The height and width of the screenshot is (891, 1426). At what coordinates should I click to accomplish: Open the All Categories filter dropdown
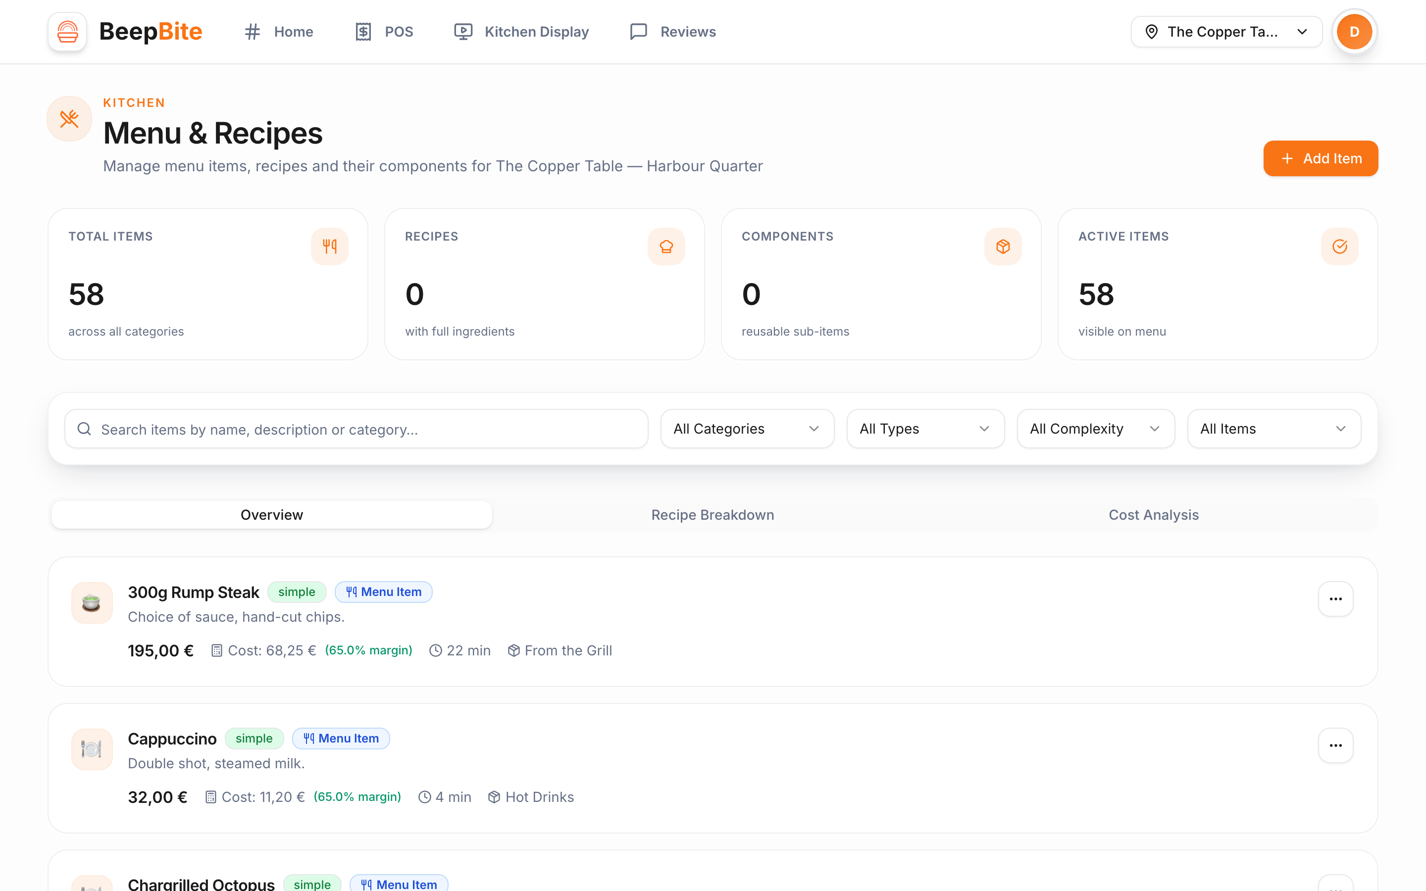[x=747, y=429]
